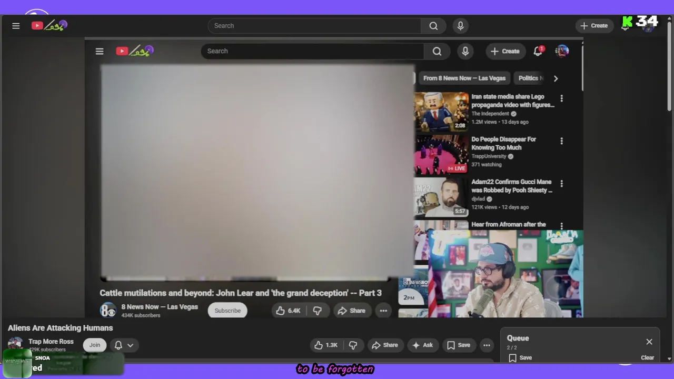Image resolution: width=674 pixels, height=379 pixels.
Task: Select the 'From 8 News Now — Las Vegas' chip
Action: (x=464, y=78)
